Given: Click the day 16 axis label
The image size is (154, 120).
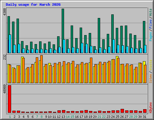Looking at the screenshot, I should pos(77,117).
